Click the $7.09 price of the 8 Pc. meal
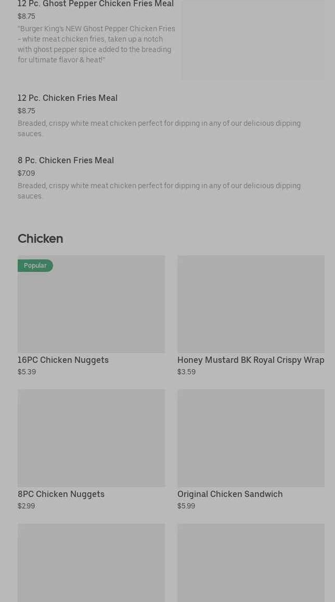Image resolution: width=335 pixels, height=602 pixels. tap(26, 173)
